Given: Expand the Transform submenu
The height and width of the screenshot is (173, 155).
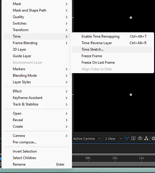Looking at the screenshot, I should pos(37,30).
